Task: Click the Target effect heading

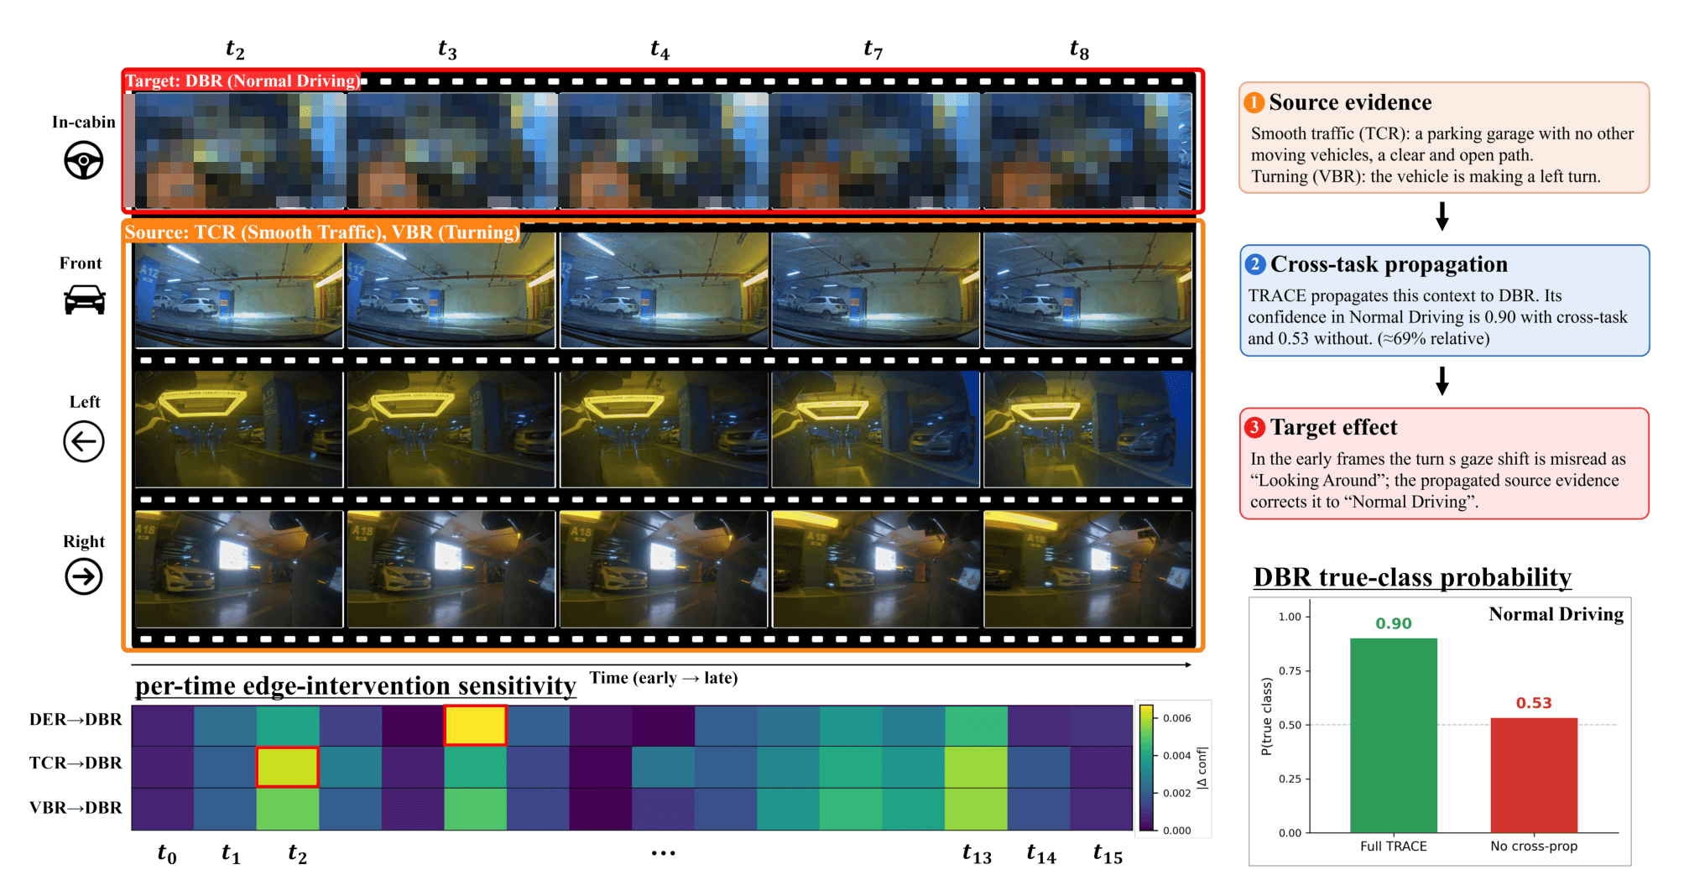Action: click(x=1333, y=427)
